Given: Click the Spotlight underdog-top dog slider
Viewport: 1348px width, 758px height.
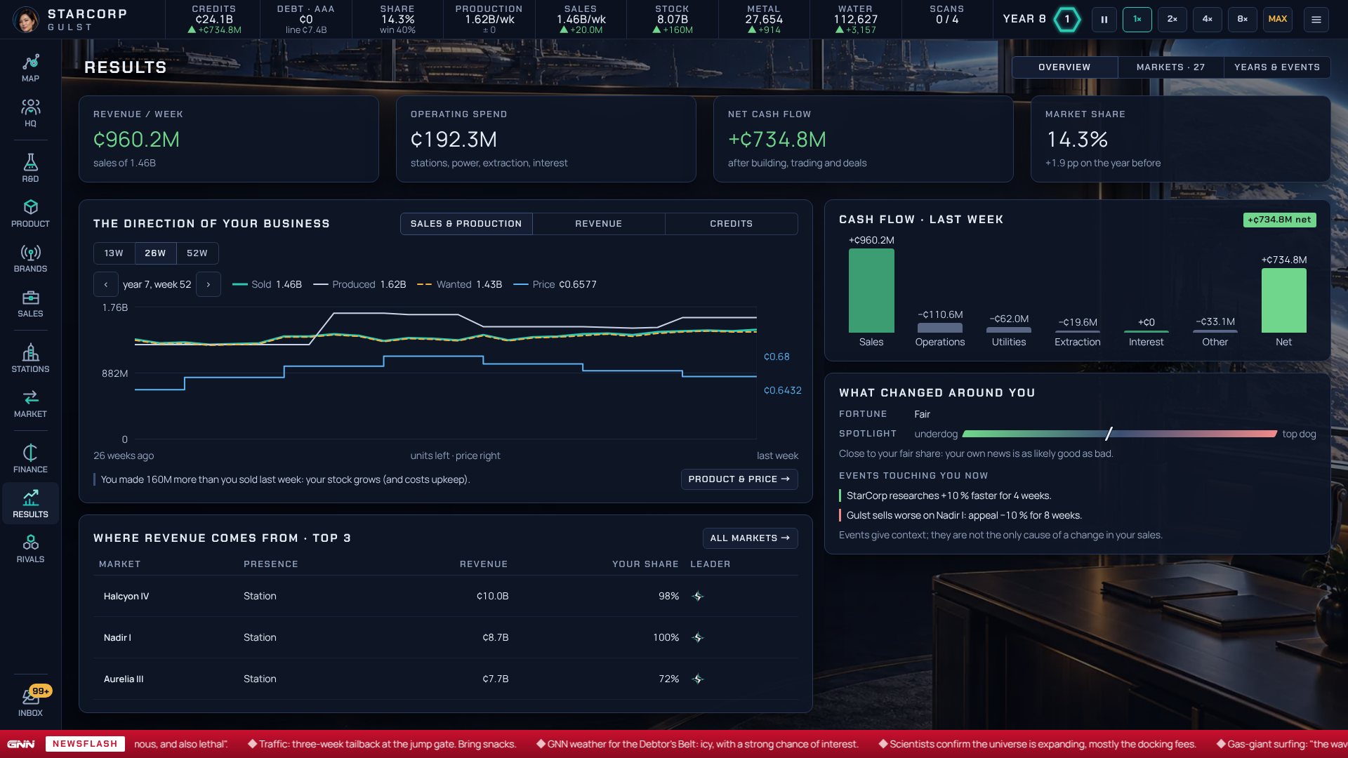Looking at the screenshot, I should click(1120, 434).
